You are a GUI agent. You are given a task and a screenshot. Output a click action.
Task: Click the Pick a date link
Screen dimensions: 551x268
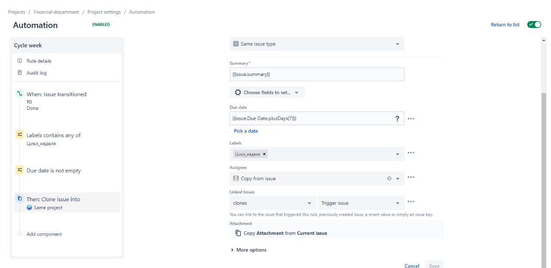pyautogui.click(x=246, y=131)
